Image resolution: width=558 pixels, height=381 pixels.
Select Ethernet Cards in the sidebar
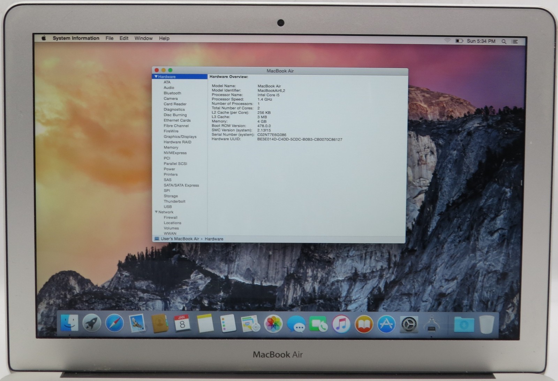177,120
